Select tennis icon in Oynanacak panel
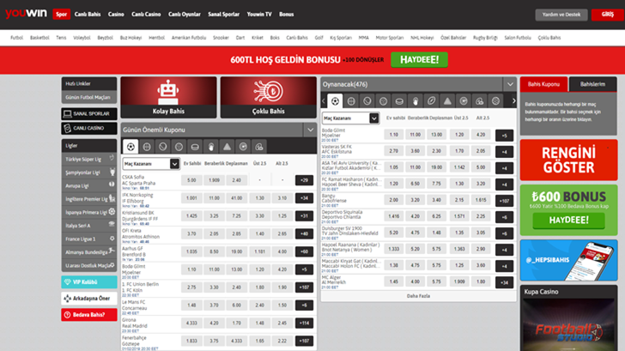This screenshot has width=625, height=351. point(367,101)
